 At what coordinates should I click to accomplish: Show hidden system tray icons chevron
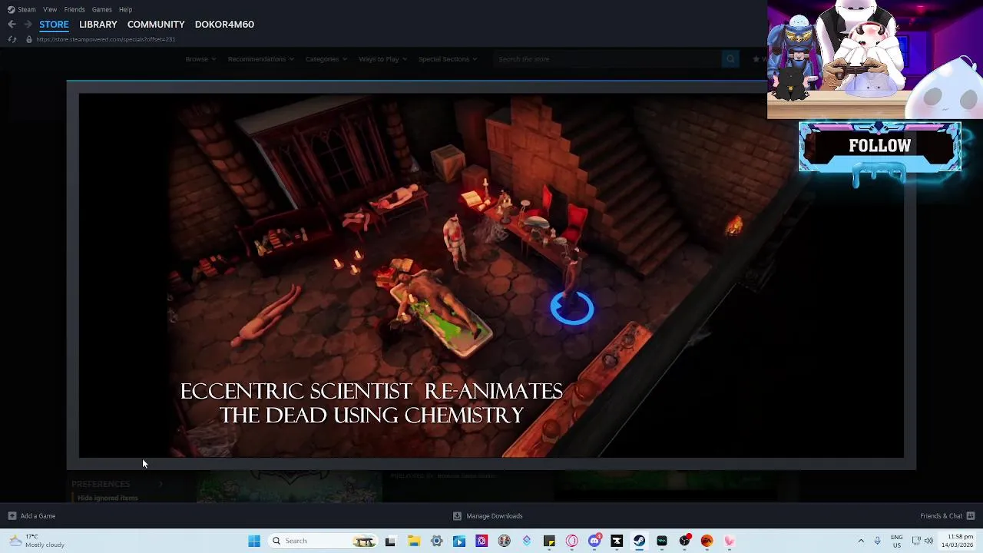coord(861,541)
